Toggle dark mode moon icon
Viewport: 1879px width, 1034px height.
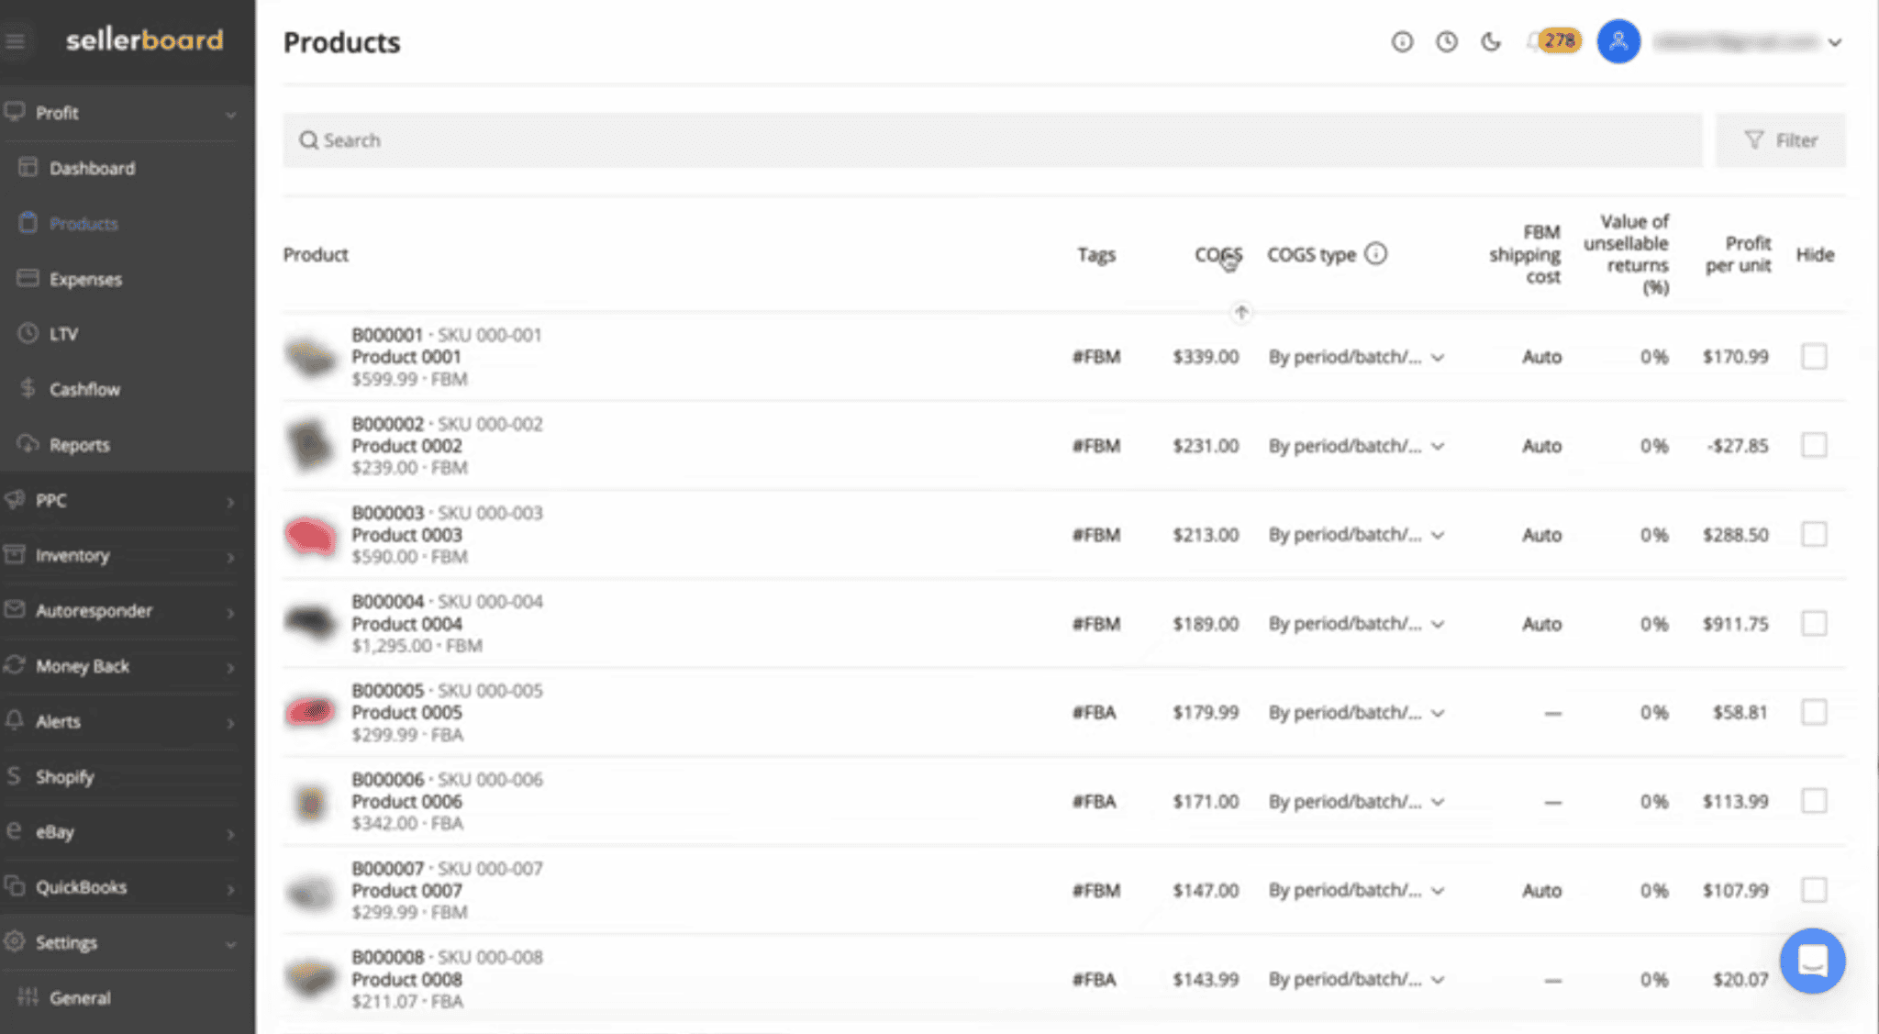coord(1491,42)
